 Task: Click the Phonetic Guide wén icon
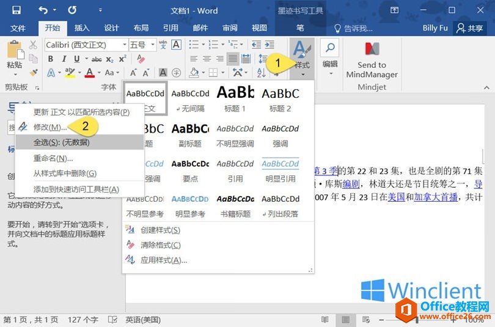163,45
